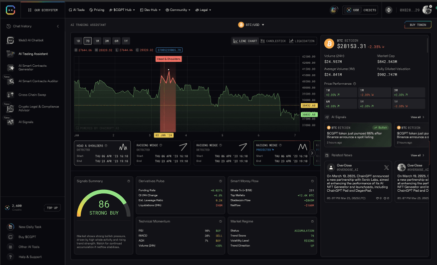Switch to the Line Chart view
437x265 pixels.
point(245,41)
